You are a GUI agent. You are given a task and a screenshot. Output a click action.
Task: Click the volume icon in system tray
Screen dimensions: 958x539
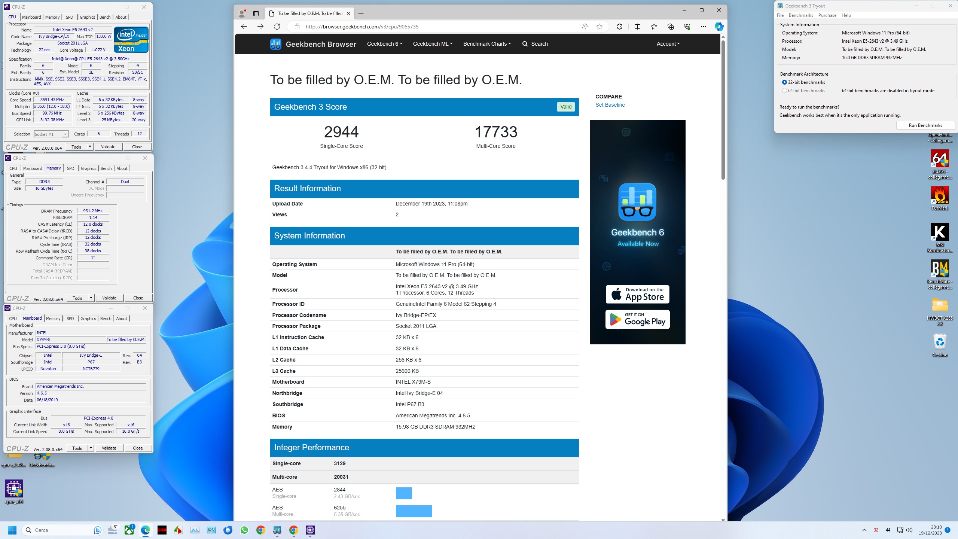click(910, 530)
